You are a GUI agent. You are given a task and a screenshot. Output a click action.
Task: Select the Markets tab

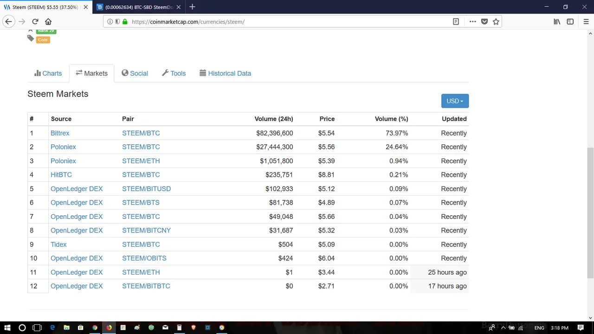(91, 73)
